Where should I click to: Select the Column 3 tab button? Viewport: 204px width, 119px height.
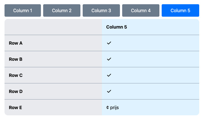click(x=101, y=11)
